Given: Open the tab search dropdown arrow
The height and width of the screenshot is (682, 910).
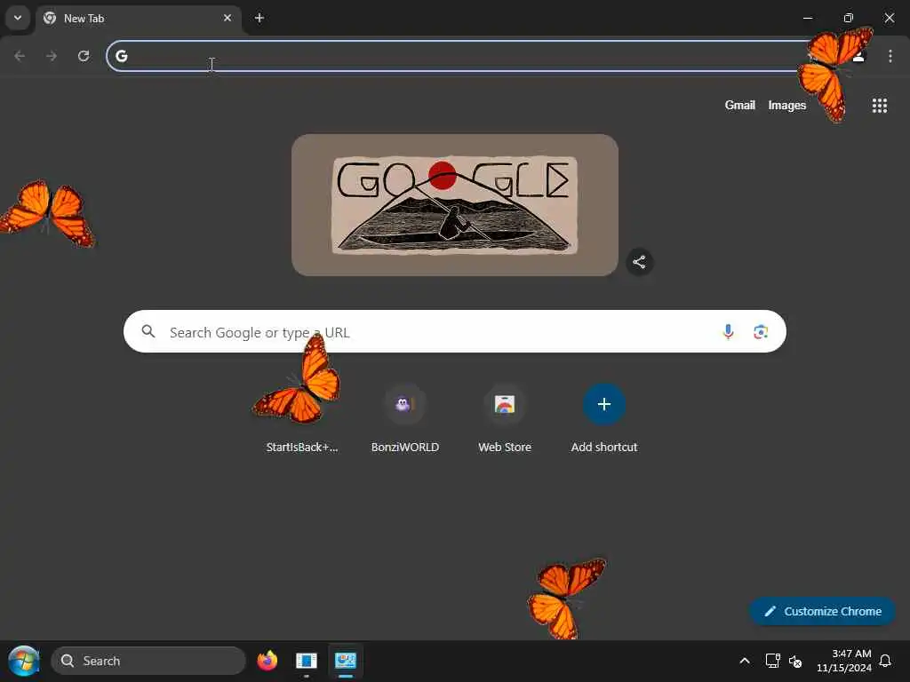Looking at the screenshot, I should (18, 18).
